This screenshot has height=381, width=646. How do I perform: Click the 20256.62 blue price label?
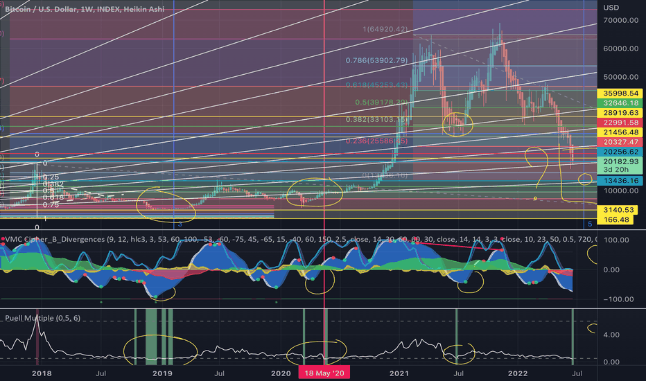[621, 152]
